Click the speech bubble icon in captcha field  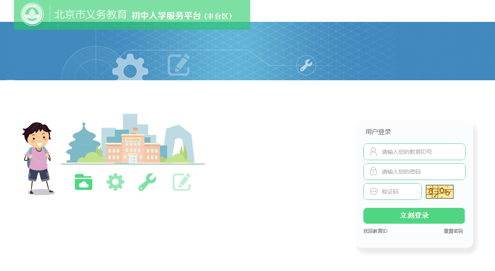pos(374,192)
